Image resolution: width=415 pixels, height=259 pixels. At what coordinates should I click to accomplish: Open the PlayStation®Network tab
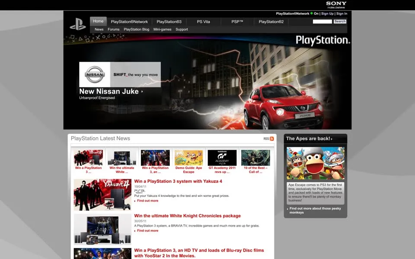129,22
